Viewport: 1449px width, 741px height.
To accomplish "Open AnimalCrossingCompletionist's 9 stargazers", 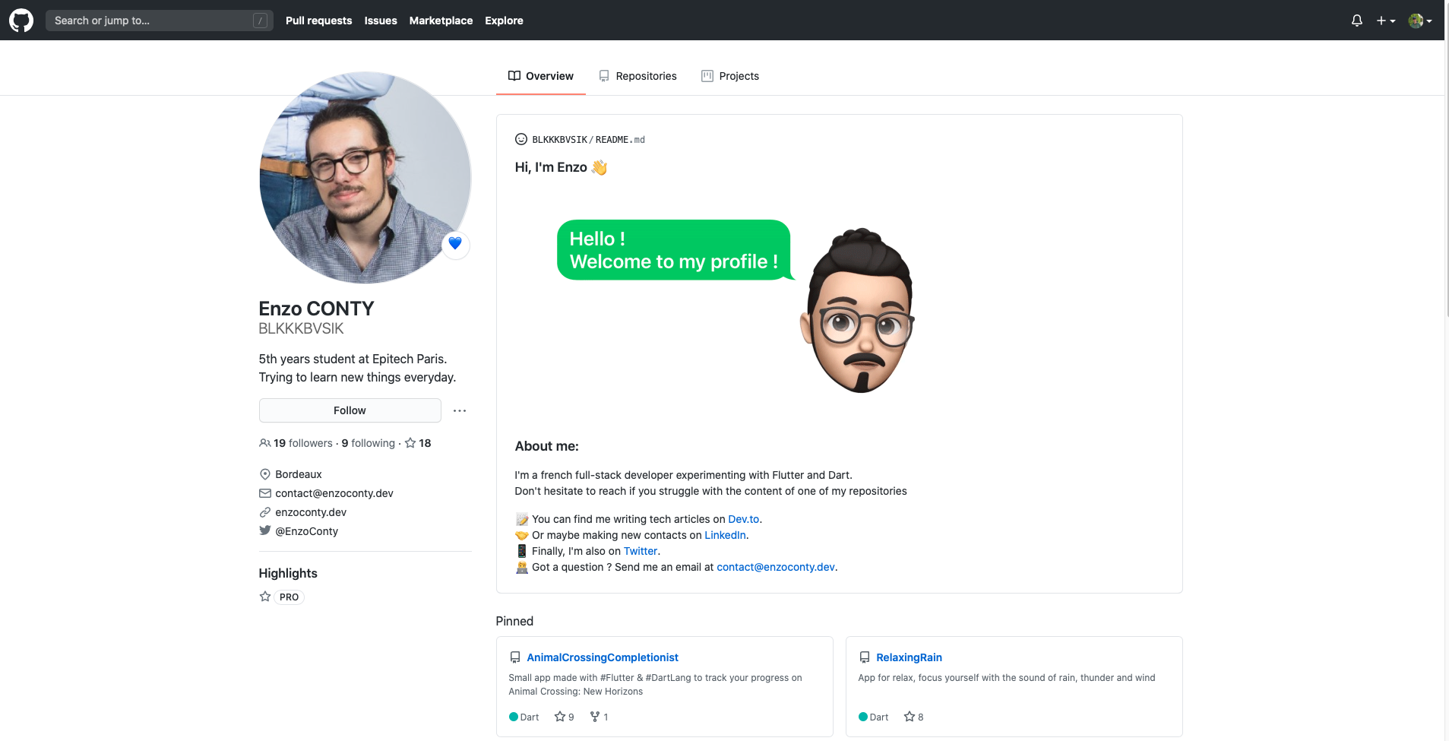I will pyautogui.click(x=564, y=717).
